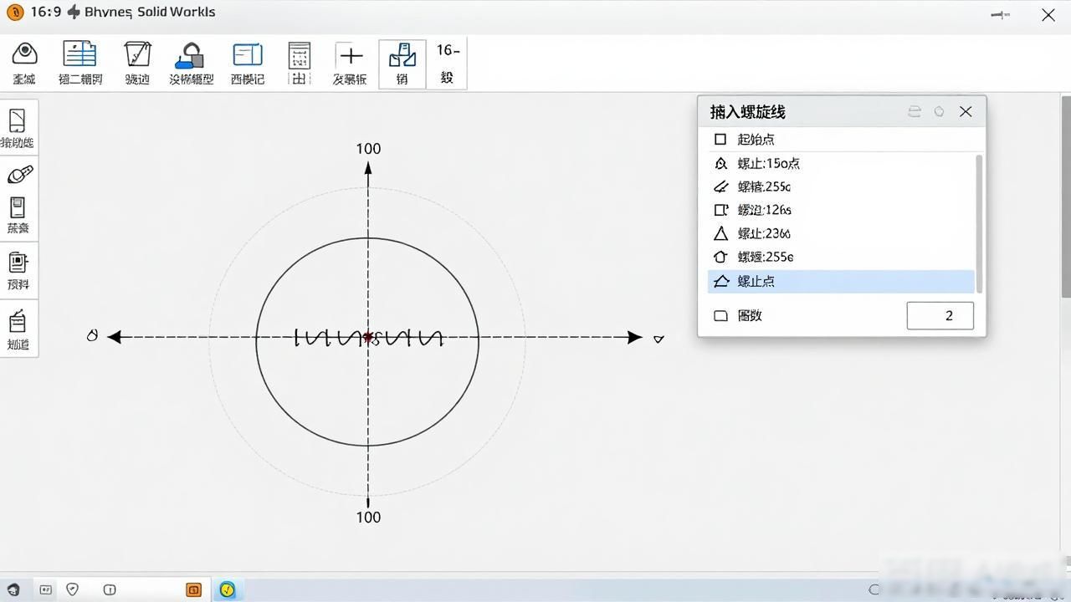Click the highlighted 螺止点 row

[841, 281]
